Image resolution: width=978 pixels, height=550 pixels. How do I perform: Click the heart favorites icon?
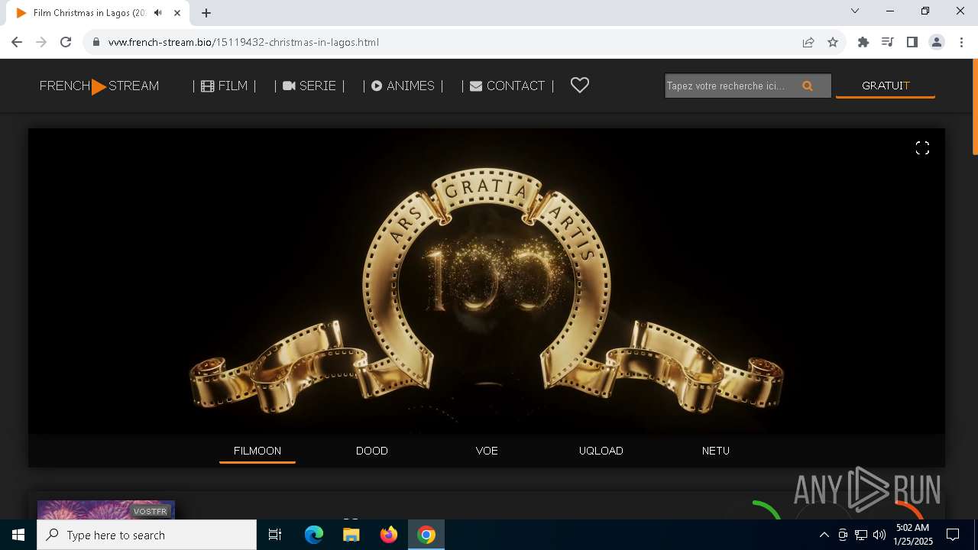pyautogui.click(x=580, y=86)
